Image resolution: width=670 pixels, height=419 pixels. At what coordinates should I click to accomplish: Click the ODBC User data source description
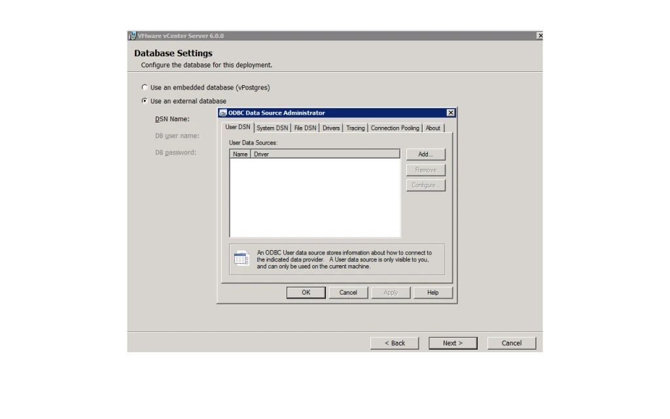[x=344, y=259]
